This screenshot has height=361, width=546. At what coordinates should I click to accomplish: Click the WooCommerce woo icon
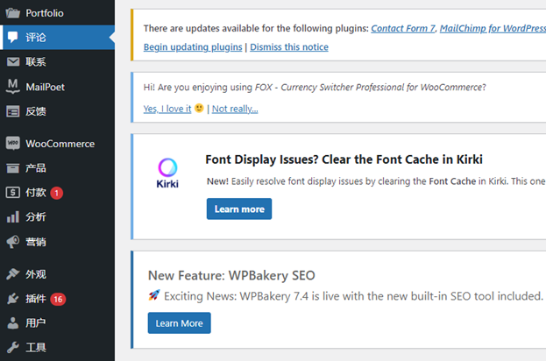(x=13, y=143)
